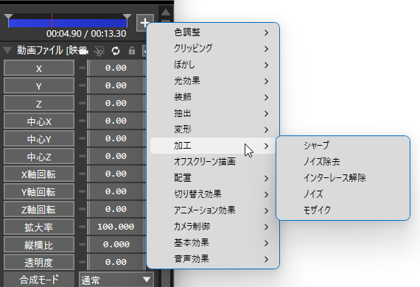The image size is (420, 287).
Task: Expand the クリッピング submenu
Action: click(213, 49)
